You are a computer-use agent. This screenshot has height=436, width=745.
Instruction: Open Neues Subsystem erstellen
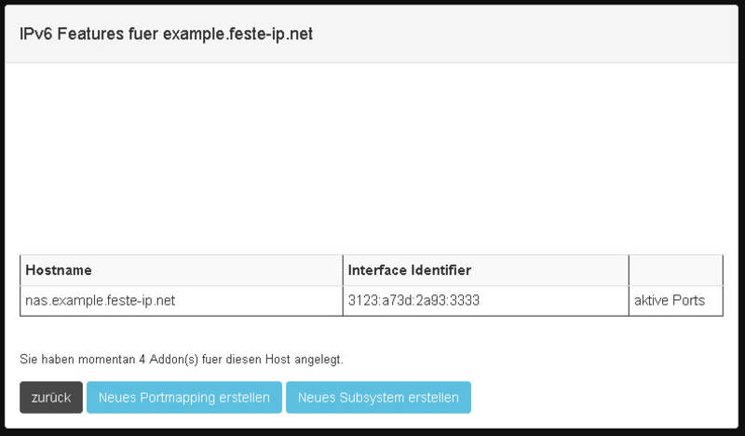(x=378, y=397)
